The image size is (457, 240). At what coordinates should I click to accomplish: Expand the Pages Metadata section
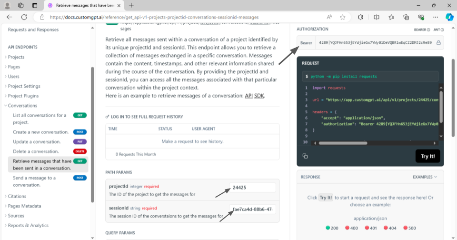click(x=24, y=206)
